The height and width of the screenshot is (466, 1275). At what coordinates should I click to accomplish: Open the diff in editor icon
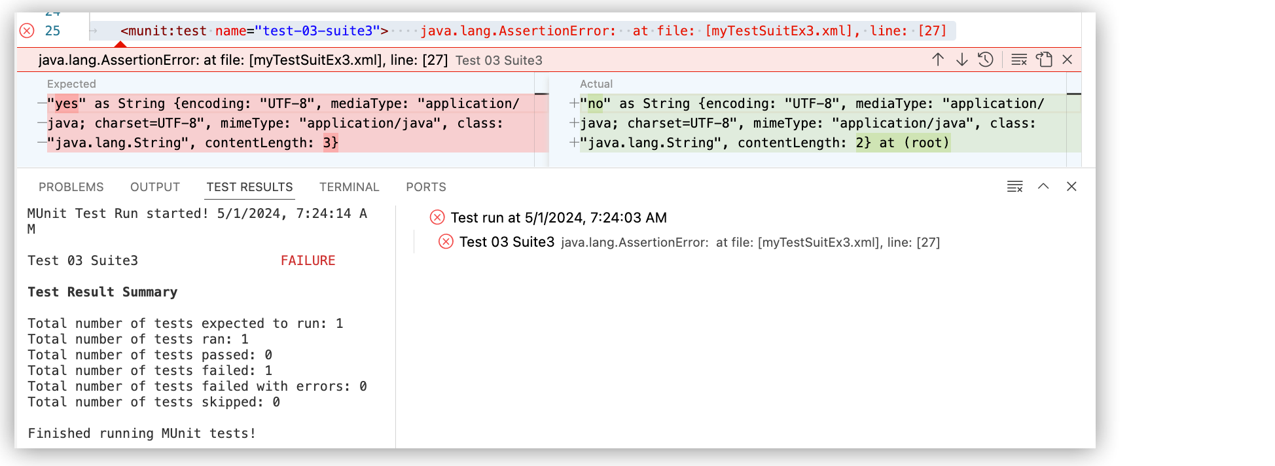(x=1044, y=60)
